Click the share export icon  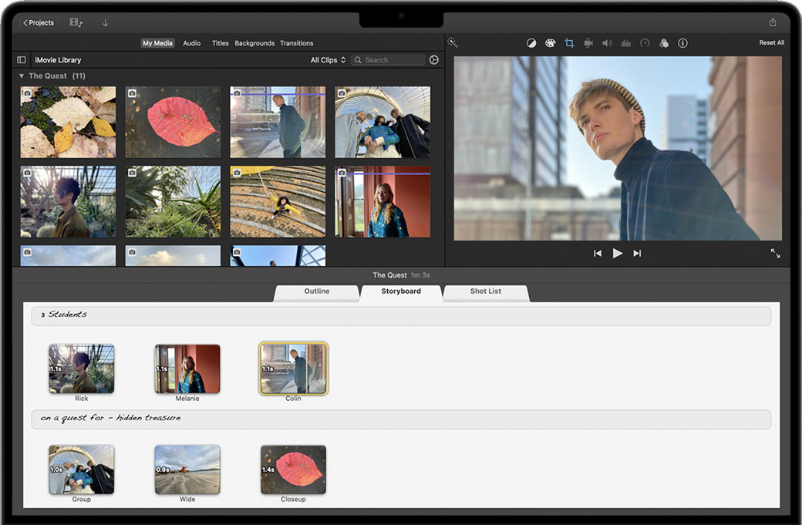tap(773, 22)
